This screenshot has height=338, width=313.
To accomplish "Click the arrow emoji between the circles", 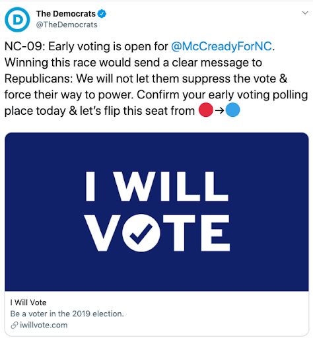I will pyautogui.click(x=219, y=110).
